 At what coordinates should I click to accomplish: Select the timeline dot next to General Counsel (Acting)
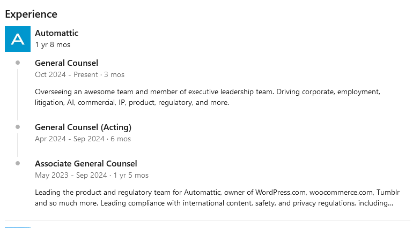pos(18,127)
